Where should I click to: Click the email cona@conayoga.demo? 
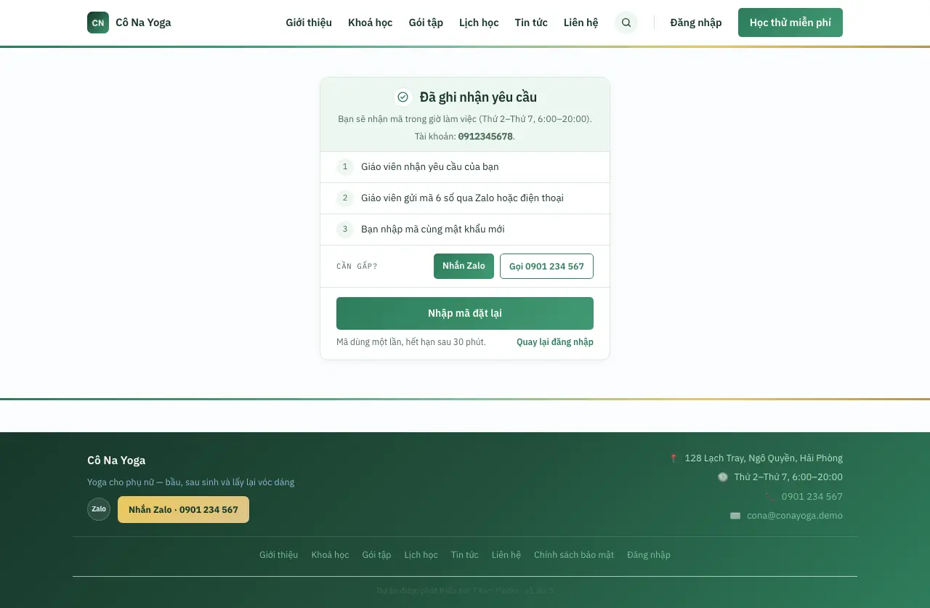coord(795,516)
